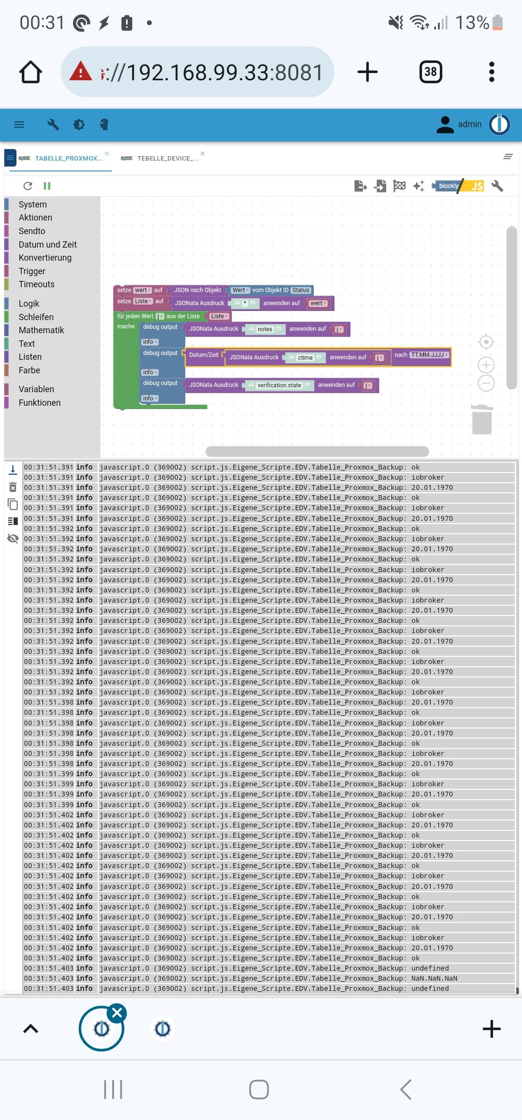
Task: Edit the 'notes' JSONata text field
Action: 264,329
